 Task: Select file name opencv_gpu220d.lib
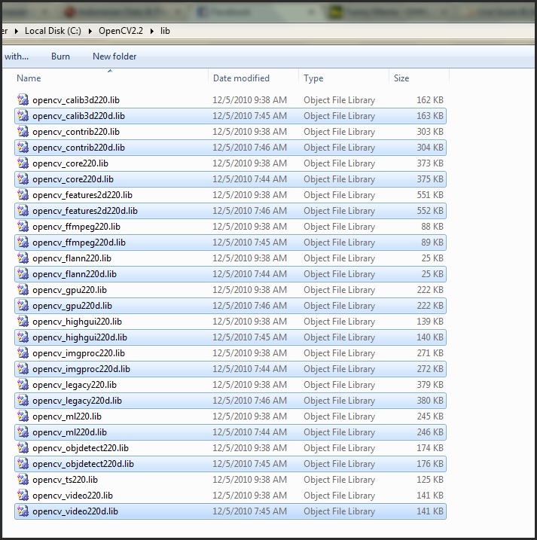tap(72, 306)
